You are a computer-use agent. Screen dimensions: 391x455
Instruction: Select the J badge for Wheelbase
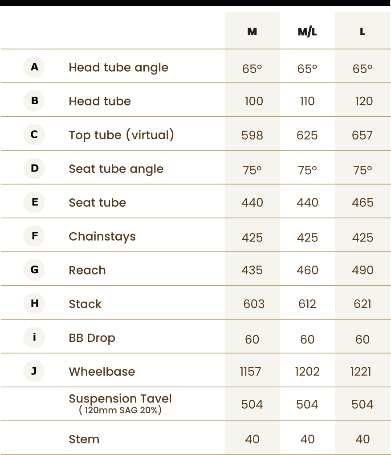coord(34,371)
